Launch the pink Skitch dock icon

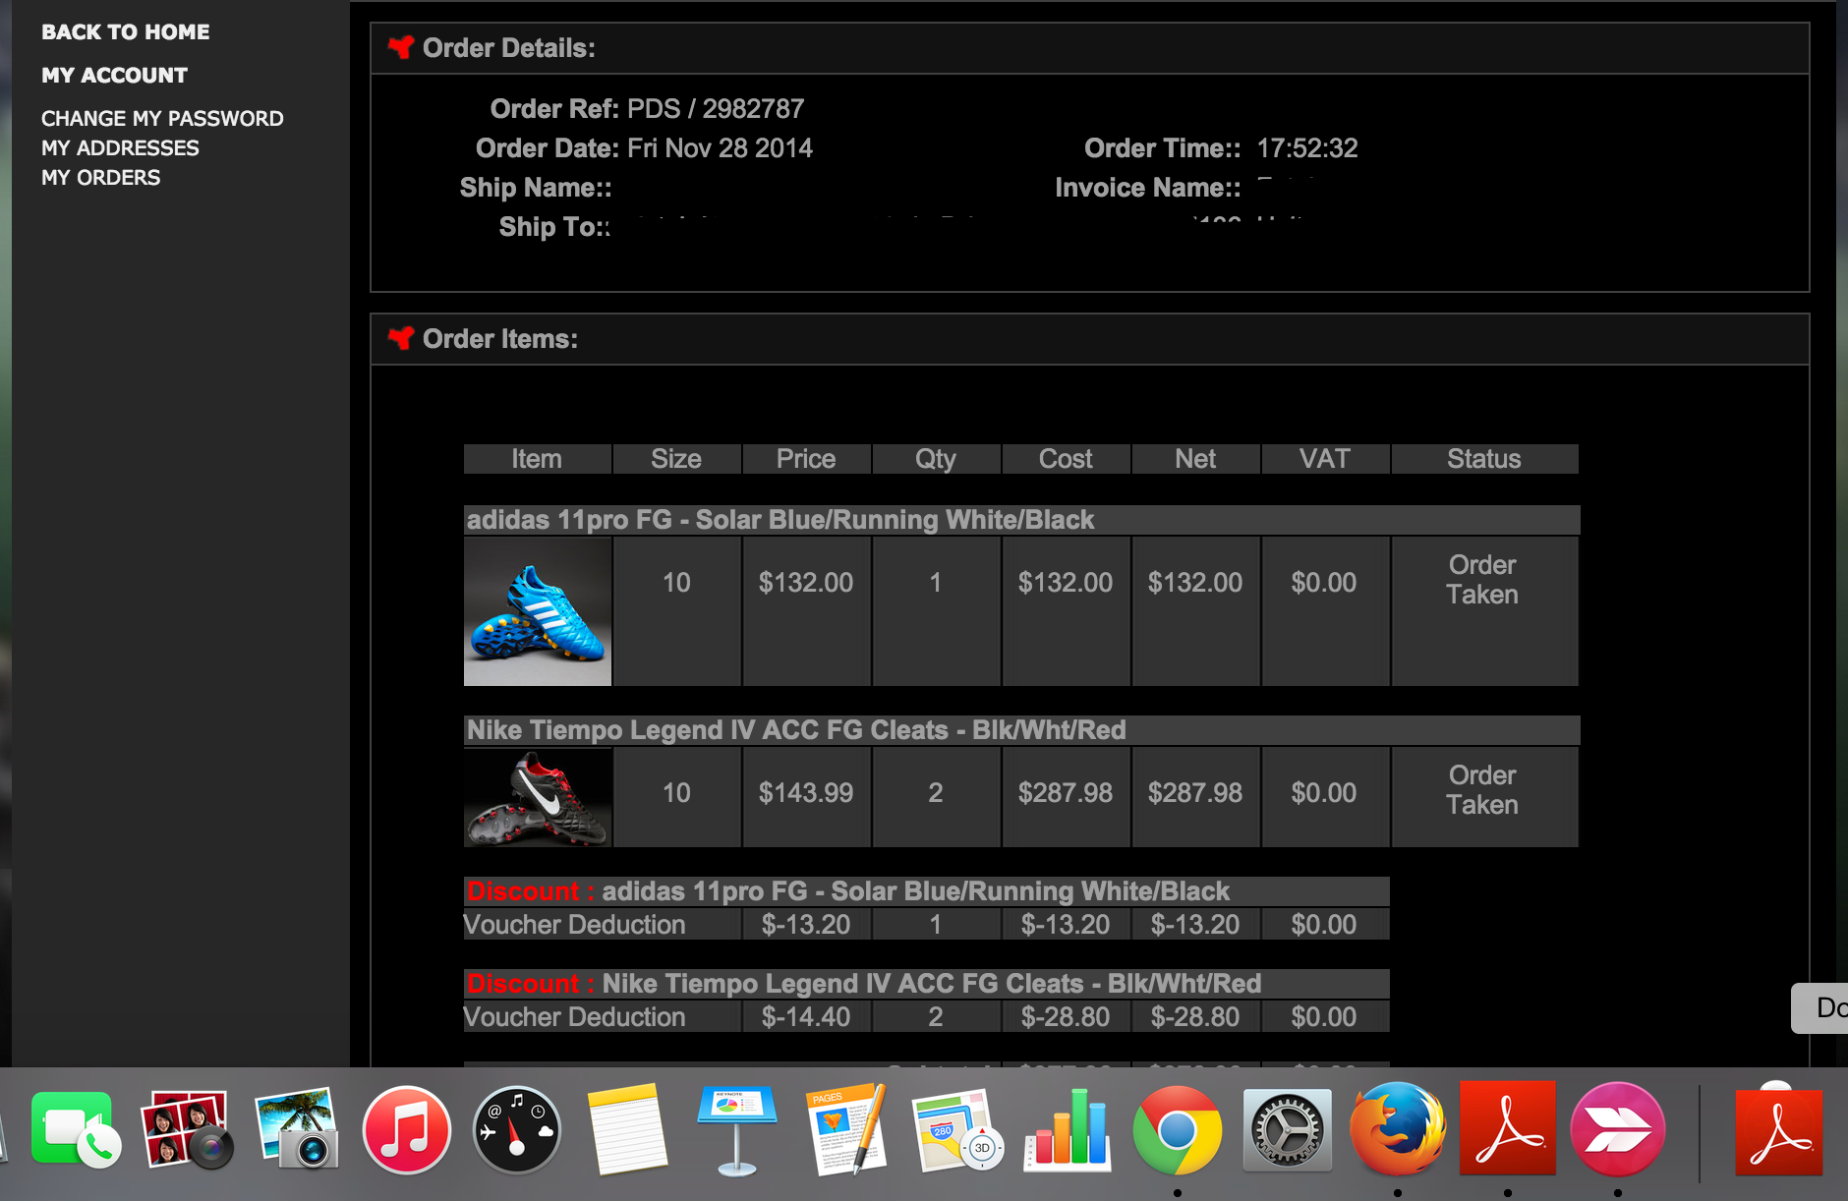click(1618, 1129)
